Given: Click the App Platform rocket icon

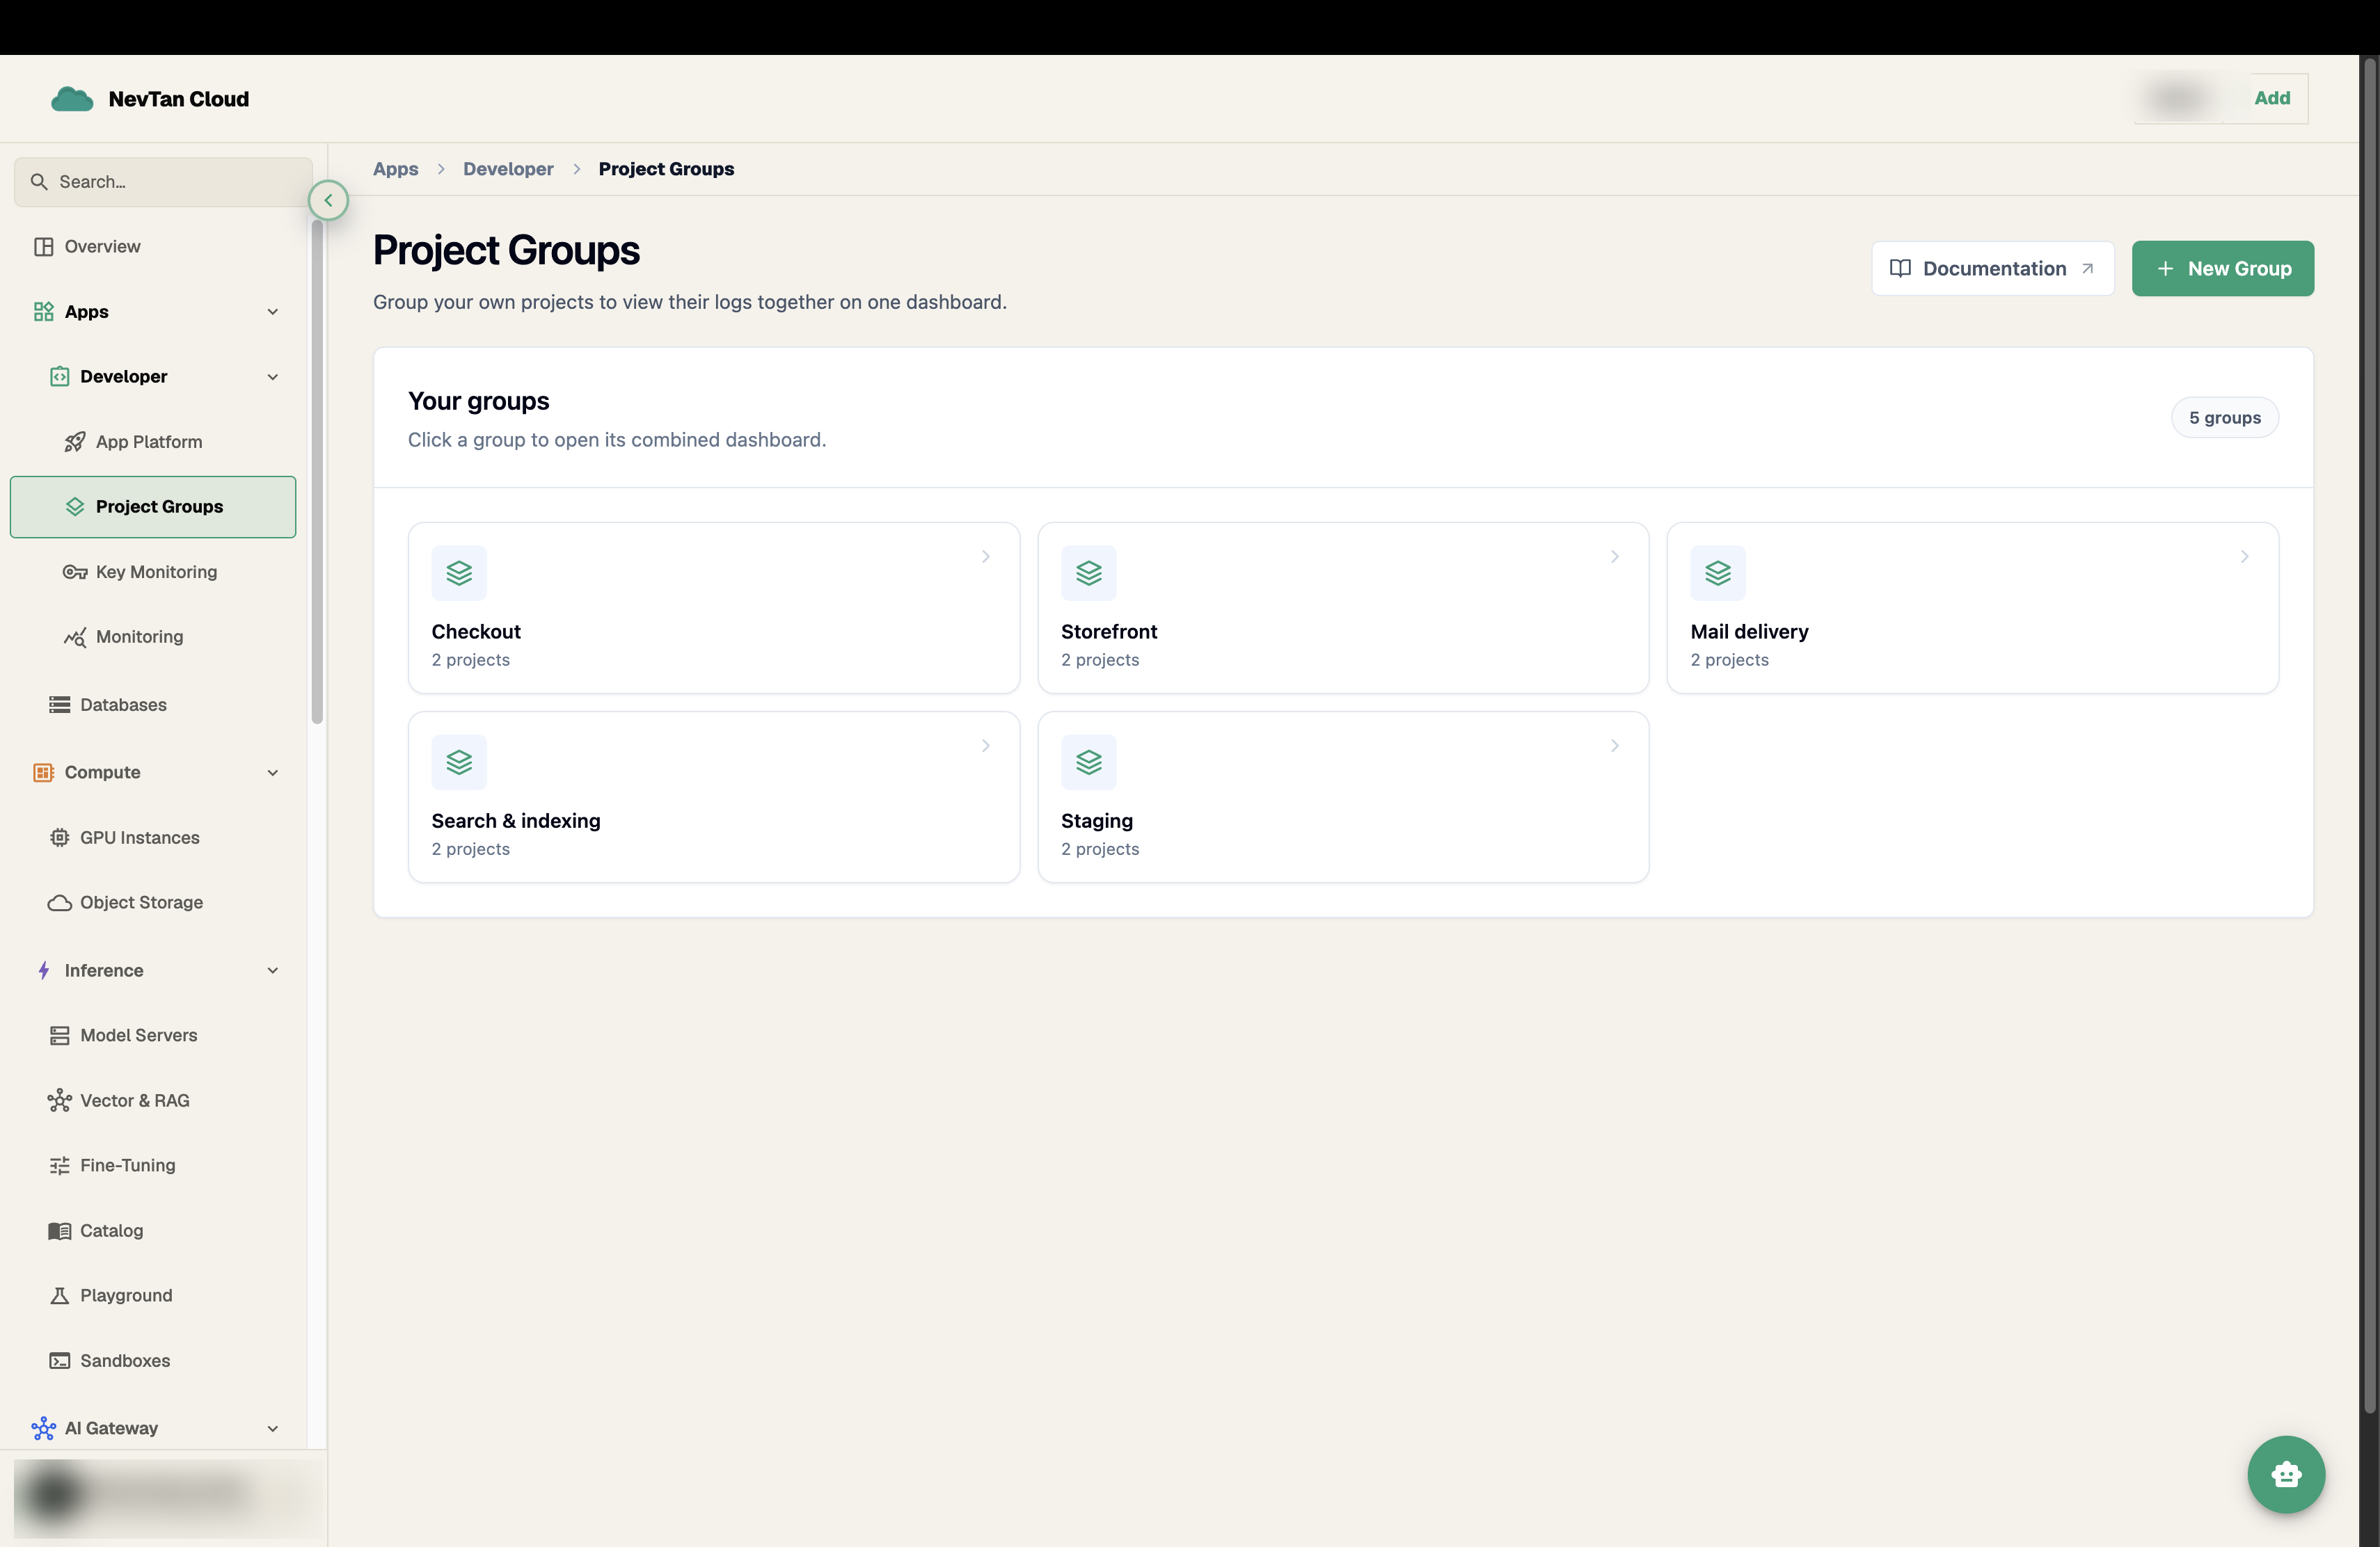Looking at the screenshot, I should click(75, 442).
